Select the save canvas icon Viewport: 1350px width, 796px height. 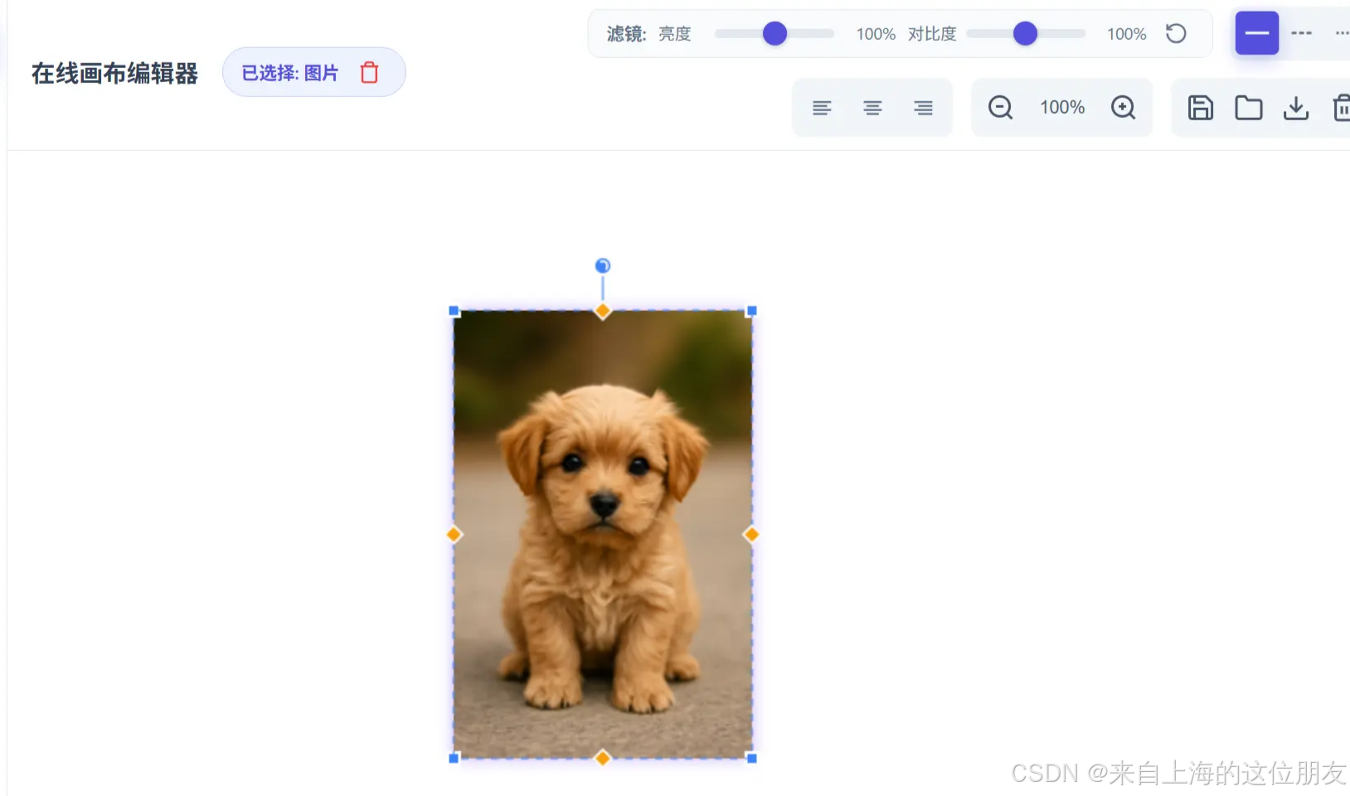click(x=1200, y=107)
